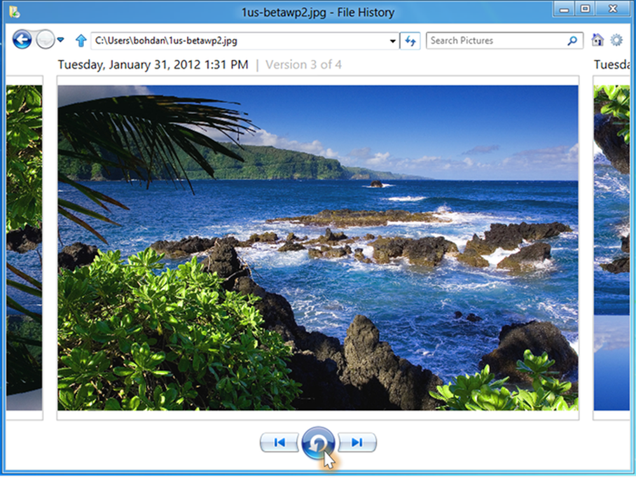This screenshot has height=484, width=636.
Task: Expand the address bar history dropdown
Action: [x=392, y=41]
